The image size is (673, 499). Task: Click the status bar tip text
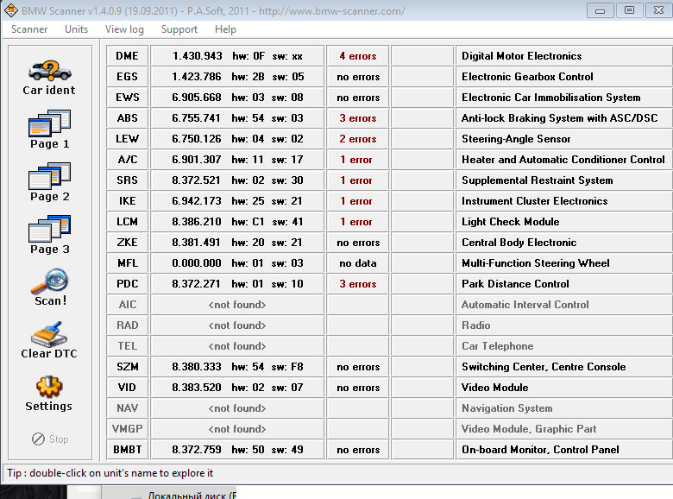pyautogui.click(x=110, y=473)
